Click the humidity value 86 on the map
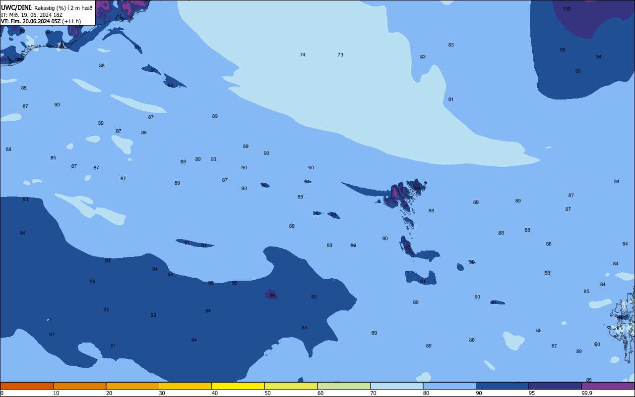635x397 pixels. point(472,340)
